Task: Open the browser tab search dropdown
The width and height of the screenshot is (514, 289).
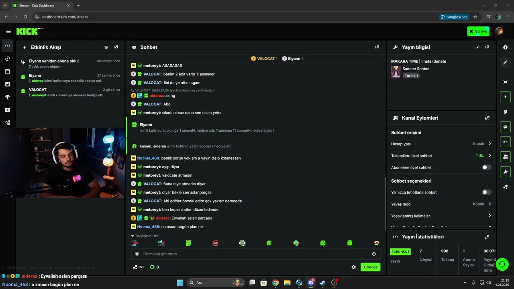Action: pos(5,5)
